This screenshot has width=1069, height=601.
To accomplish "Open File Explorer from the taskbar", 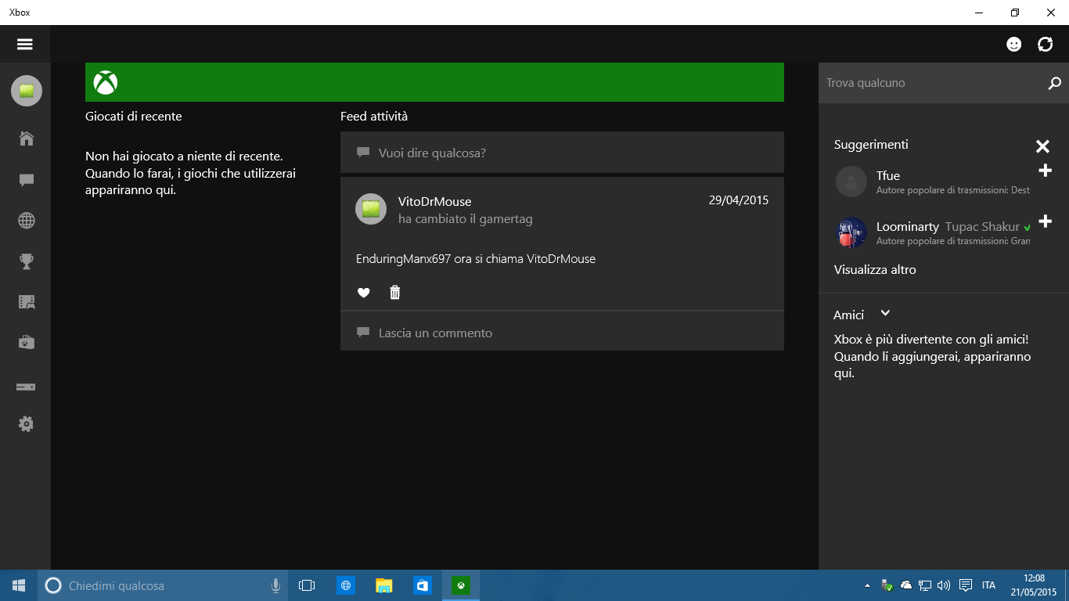I will pyautogui.click(x=383, y=585).
